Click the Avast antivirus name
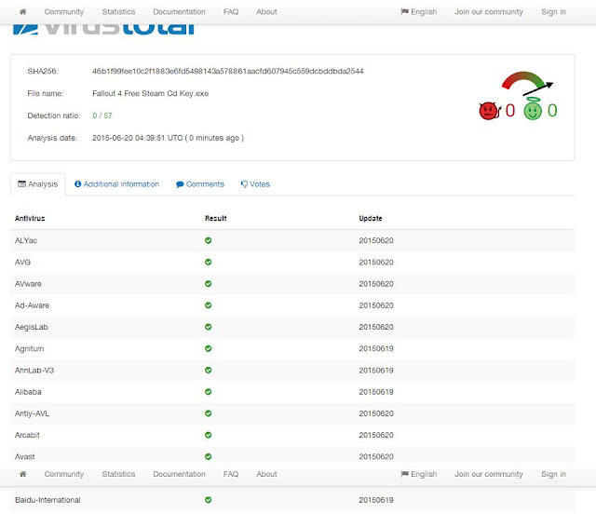The image size is (596, 514). 25,456
